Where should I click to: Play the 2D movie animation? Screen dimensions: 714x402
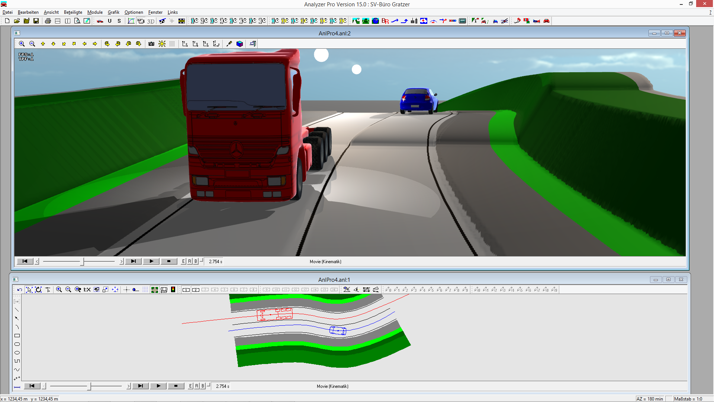click(158, 386)
